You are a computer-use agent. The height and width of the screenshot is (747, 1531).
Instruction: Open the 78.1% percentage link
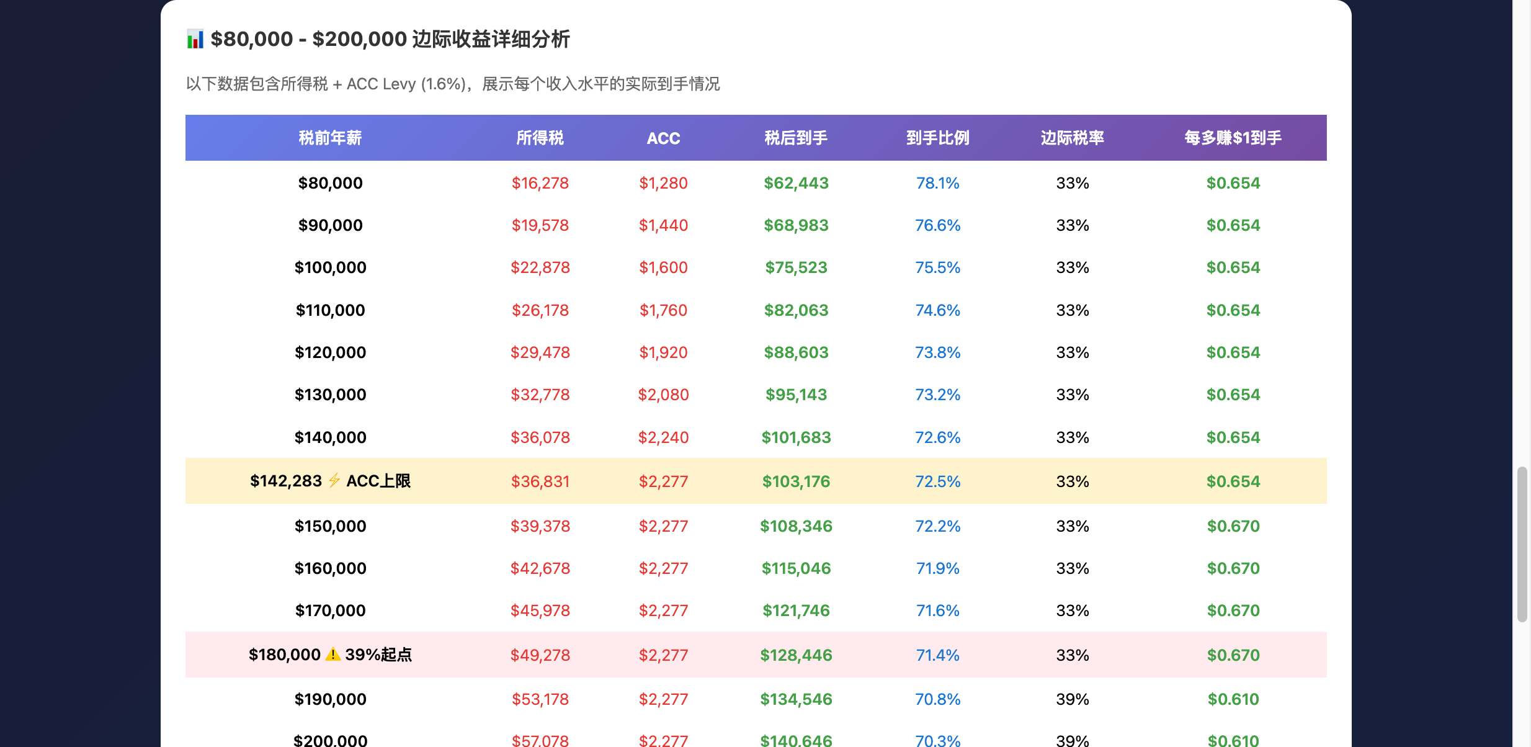937,182
